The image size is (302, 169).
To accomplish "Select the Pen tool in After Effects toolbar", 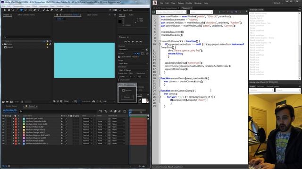I will [x=35, y=10].
